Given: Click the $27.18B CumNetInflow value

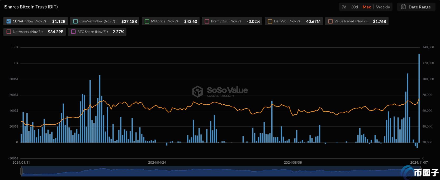Looking at the screenshot, I should [129, 21].
